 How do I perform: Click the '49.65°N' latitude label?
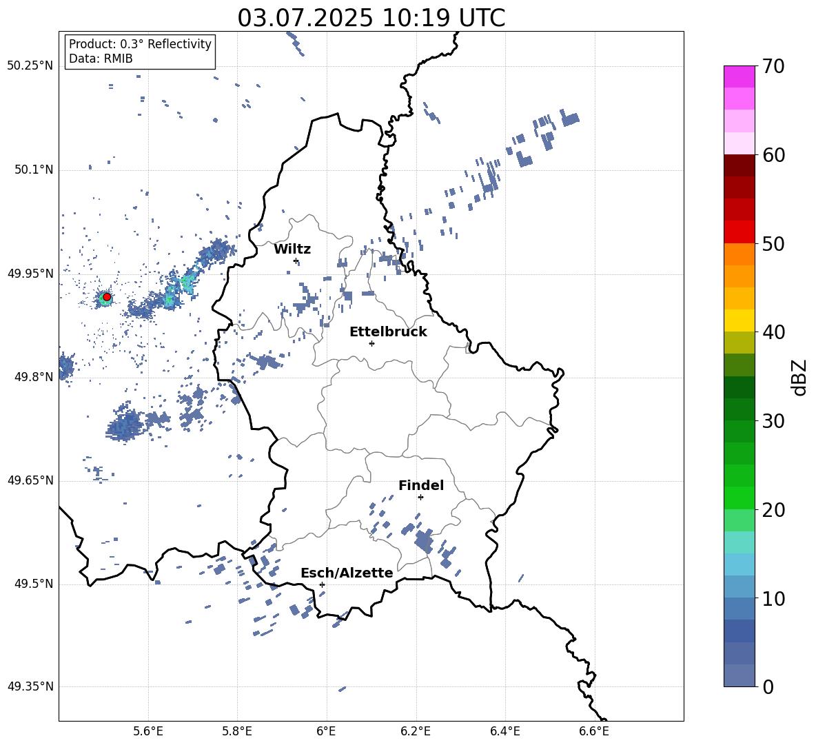coord(30,480)
